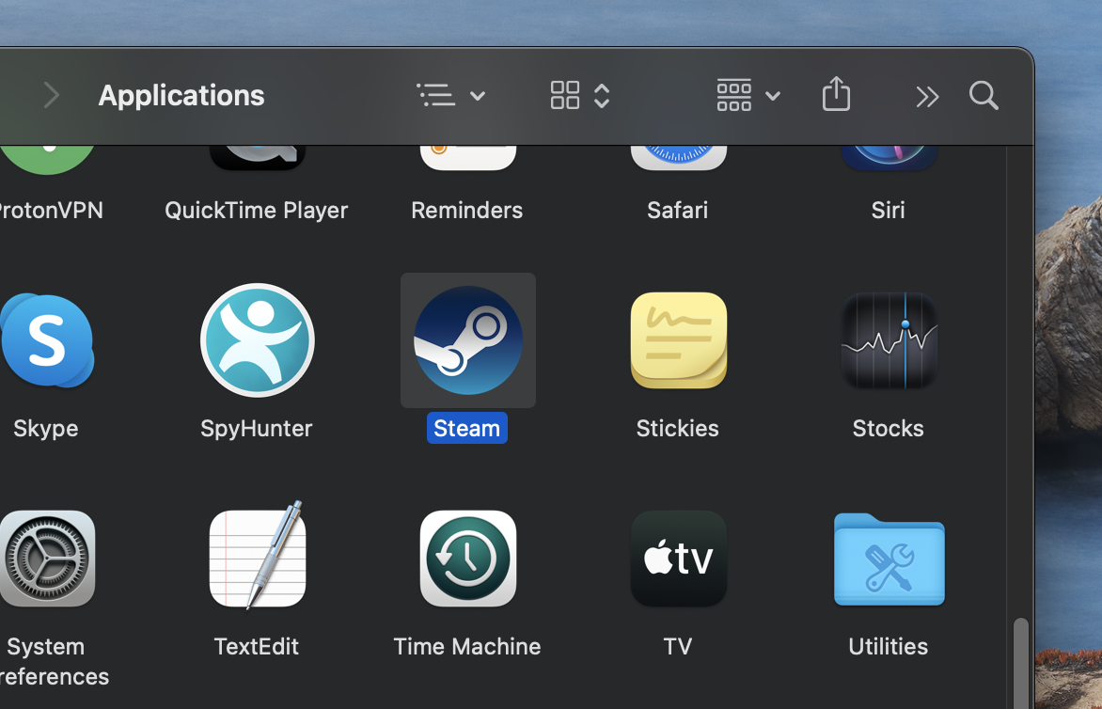Select the Stickies app icon
This screenshot has width=1102, height=709.
coord(679,340)
